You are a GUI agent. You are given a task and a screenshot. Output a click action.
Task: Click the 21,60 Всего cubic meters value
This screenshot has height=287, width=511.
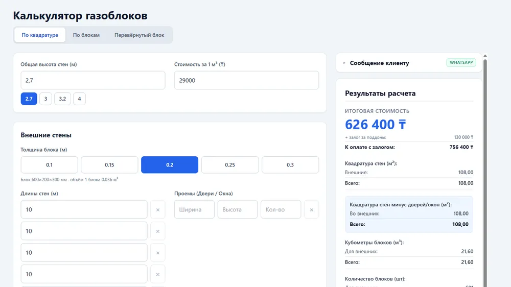(467, 262)
